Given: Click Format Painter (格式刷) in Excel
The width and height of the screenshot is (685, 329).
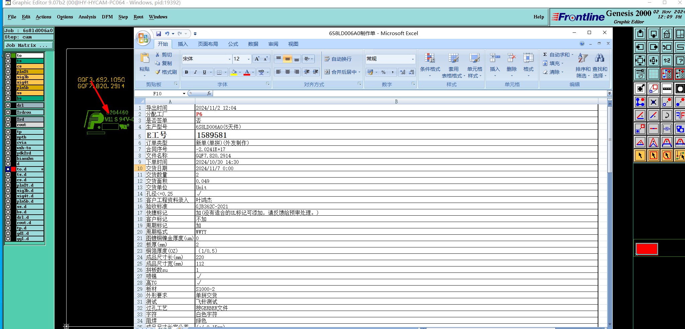Looking at the screenshot, I should pos(166,72).
